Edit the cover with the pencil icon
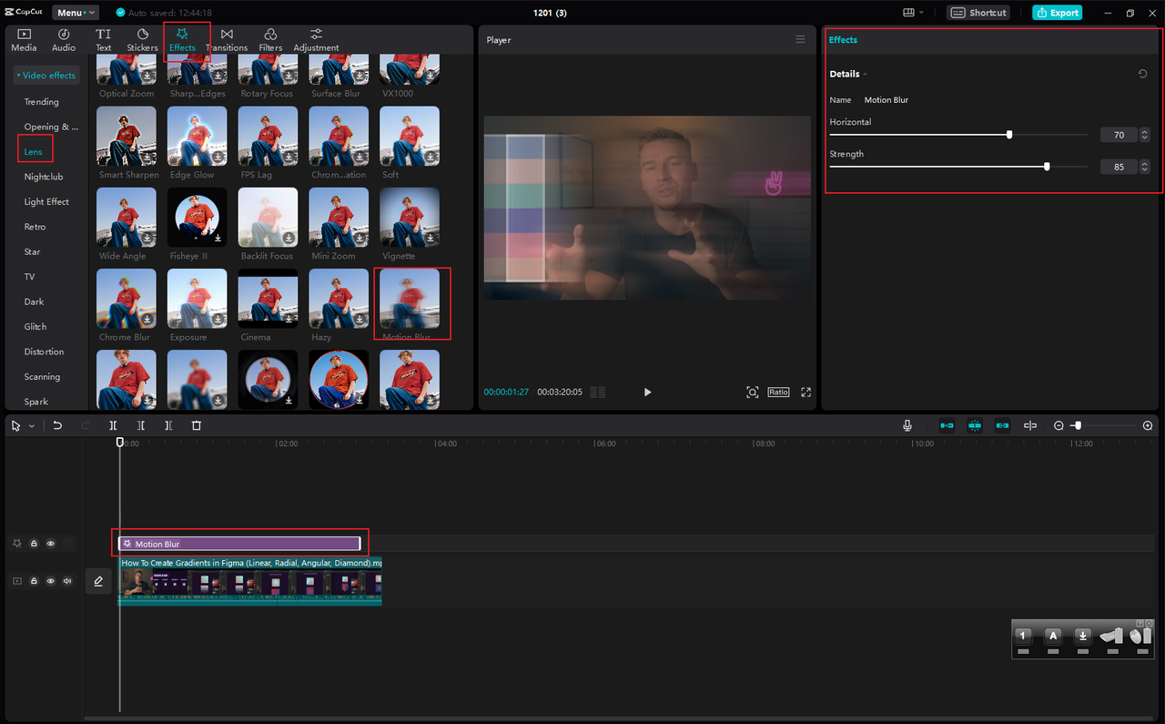Screen dimensions: 1165x724 point(98,581)
